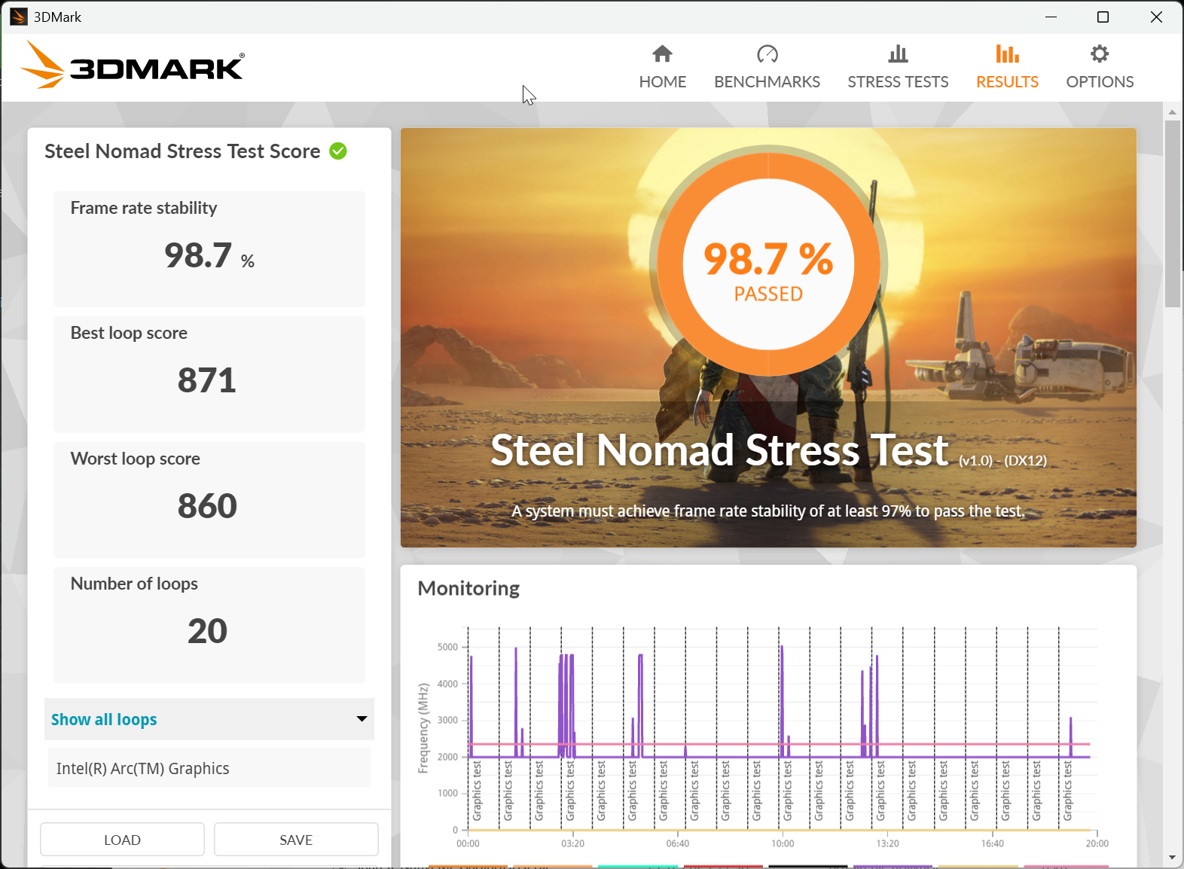
Task: Click the "16:40" time label on the chart
Action: point(992,843)
